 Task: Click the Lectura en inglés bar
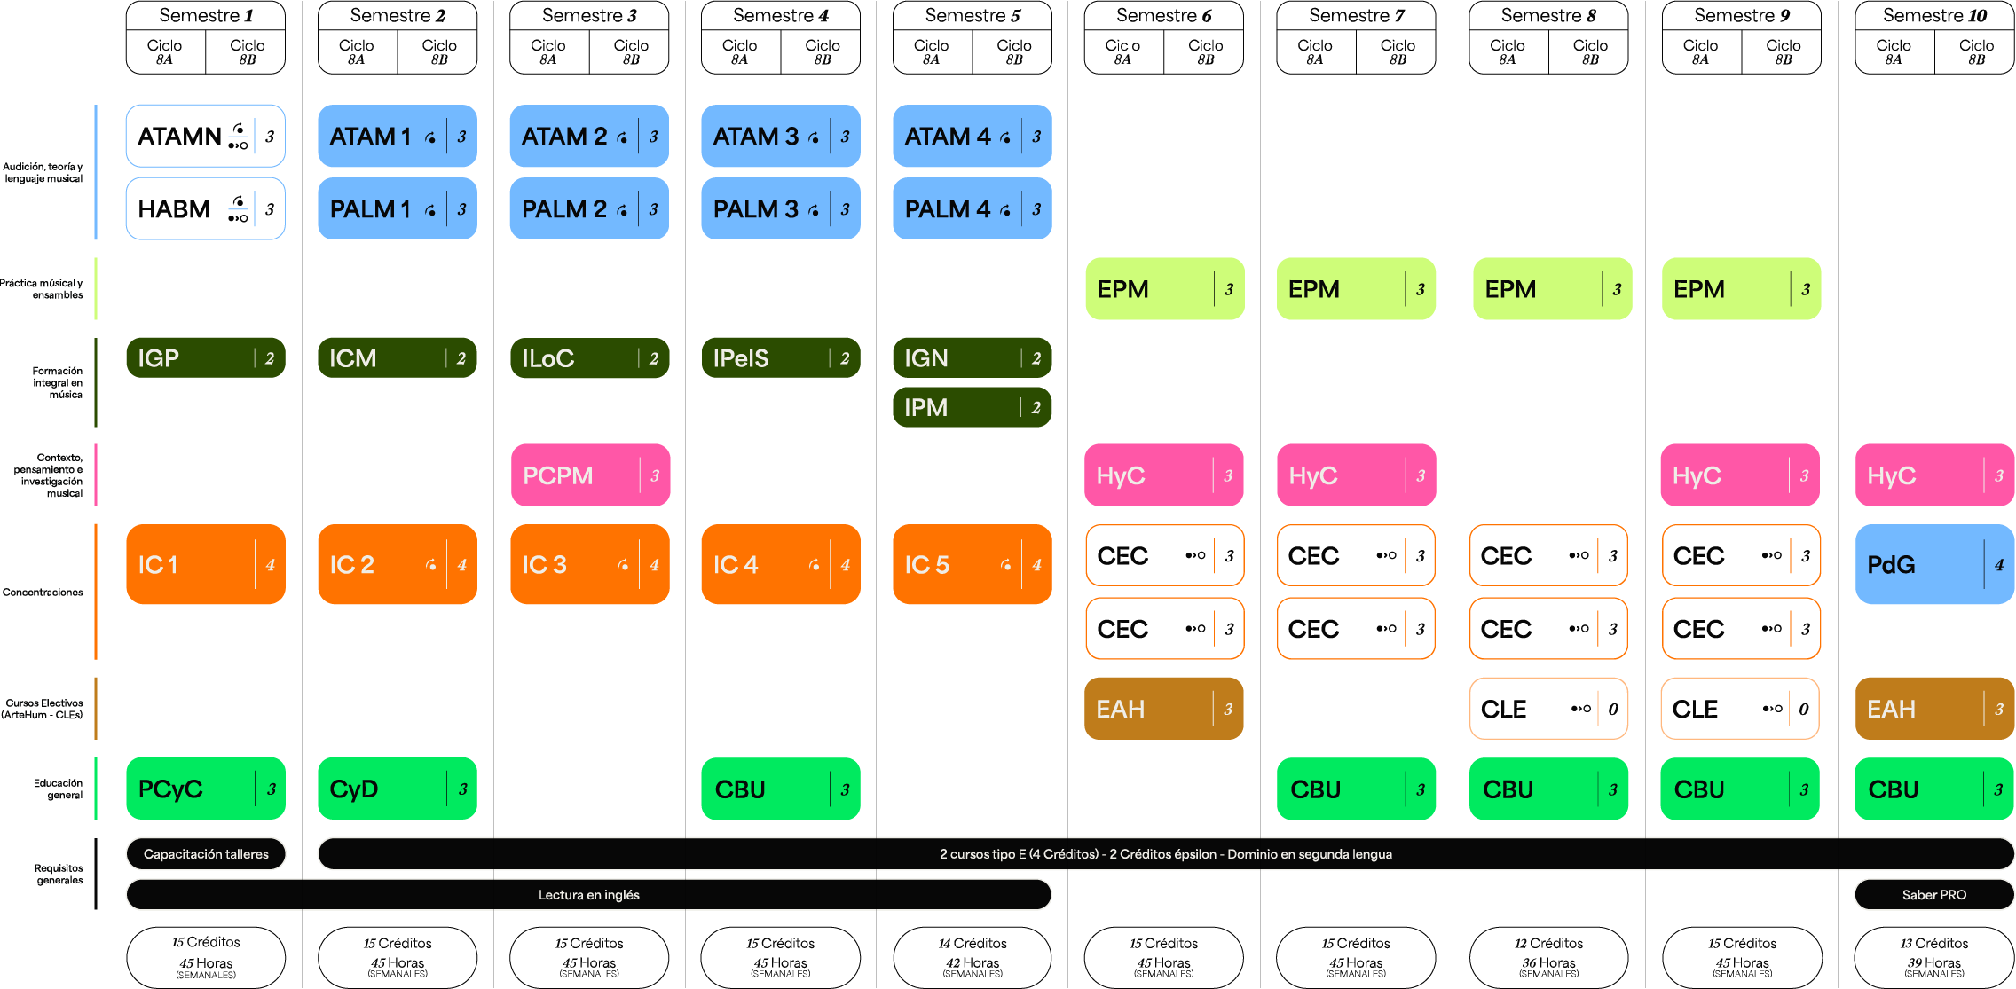(589, 895)
